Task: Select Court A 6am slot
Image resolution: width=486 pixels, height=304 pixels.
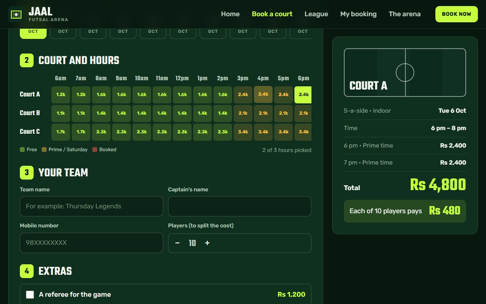Action: tap(61, 94)
